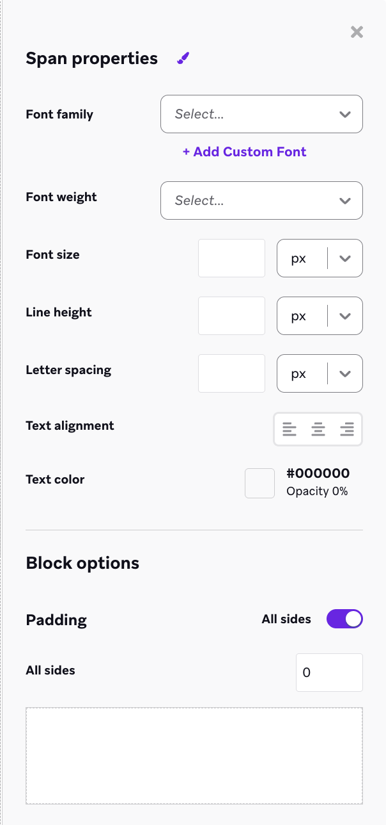Open the Font weight dropdown
The width and height of the screenshot is (386, 825).
261,200
